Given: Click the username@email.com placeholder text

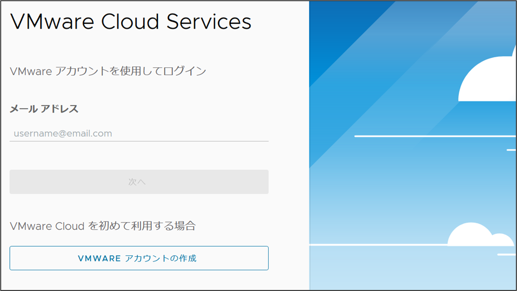Looking at the screenshot, I should tap(63, 133).
